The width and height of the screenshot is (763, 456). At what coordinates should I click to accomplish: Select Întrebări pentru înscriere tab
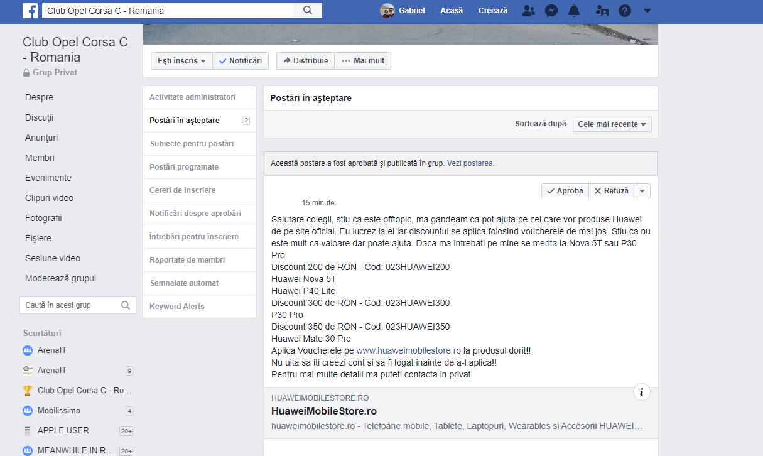point(200,237)
